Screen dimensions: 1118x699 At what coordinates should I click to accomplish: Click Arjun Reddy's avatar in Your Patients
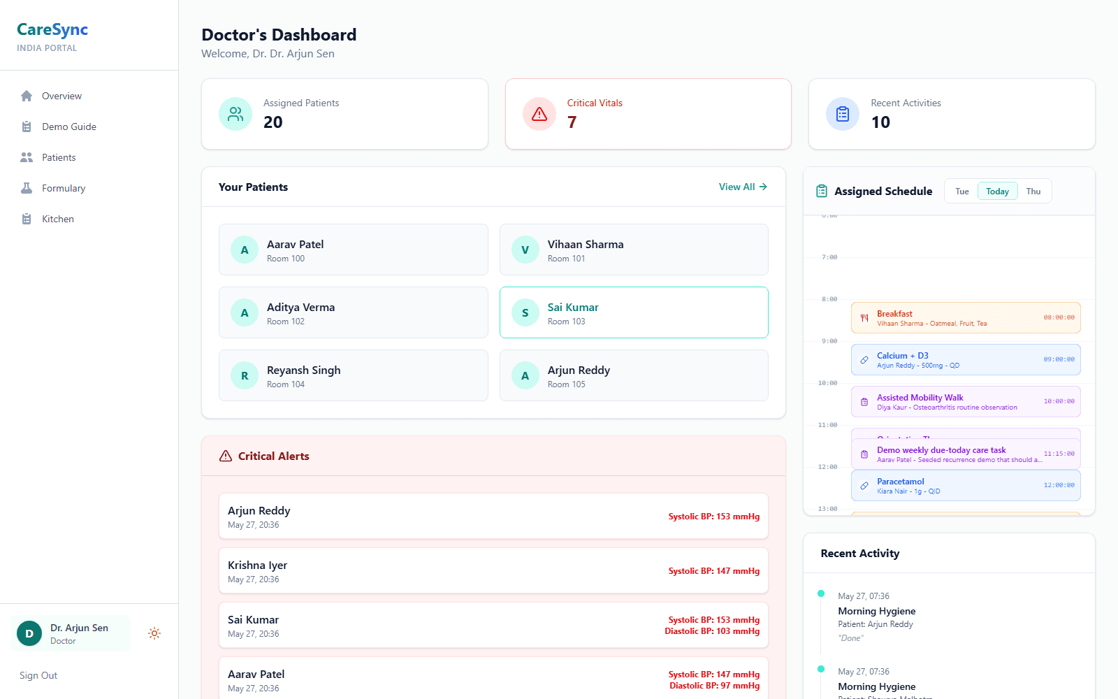(525, 375)
